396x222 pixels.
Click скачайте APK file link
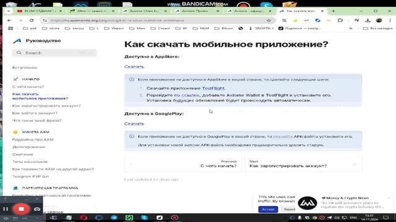[283, 136]
